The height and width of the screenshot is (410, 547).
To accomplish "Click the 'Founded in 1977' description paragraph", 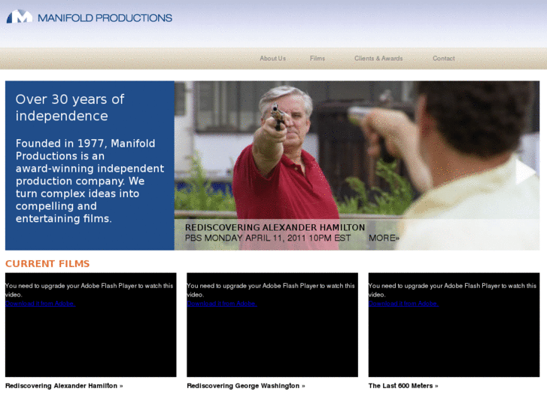I will 90,181.
